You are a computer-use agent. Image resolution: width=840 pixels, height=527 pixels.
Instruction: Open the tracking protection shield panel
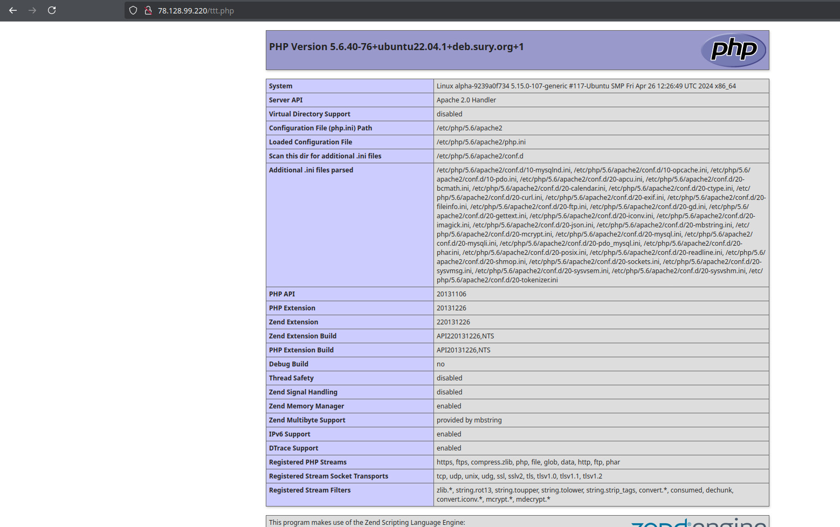[x=133, y=10]
